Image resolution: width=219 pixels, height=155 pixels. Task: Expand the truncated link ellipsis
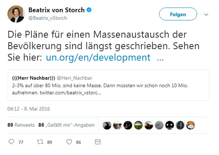pos(160,57)
